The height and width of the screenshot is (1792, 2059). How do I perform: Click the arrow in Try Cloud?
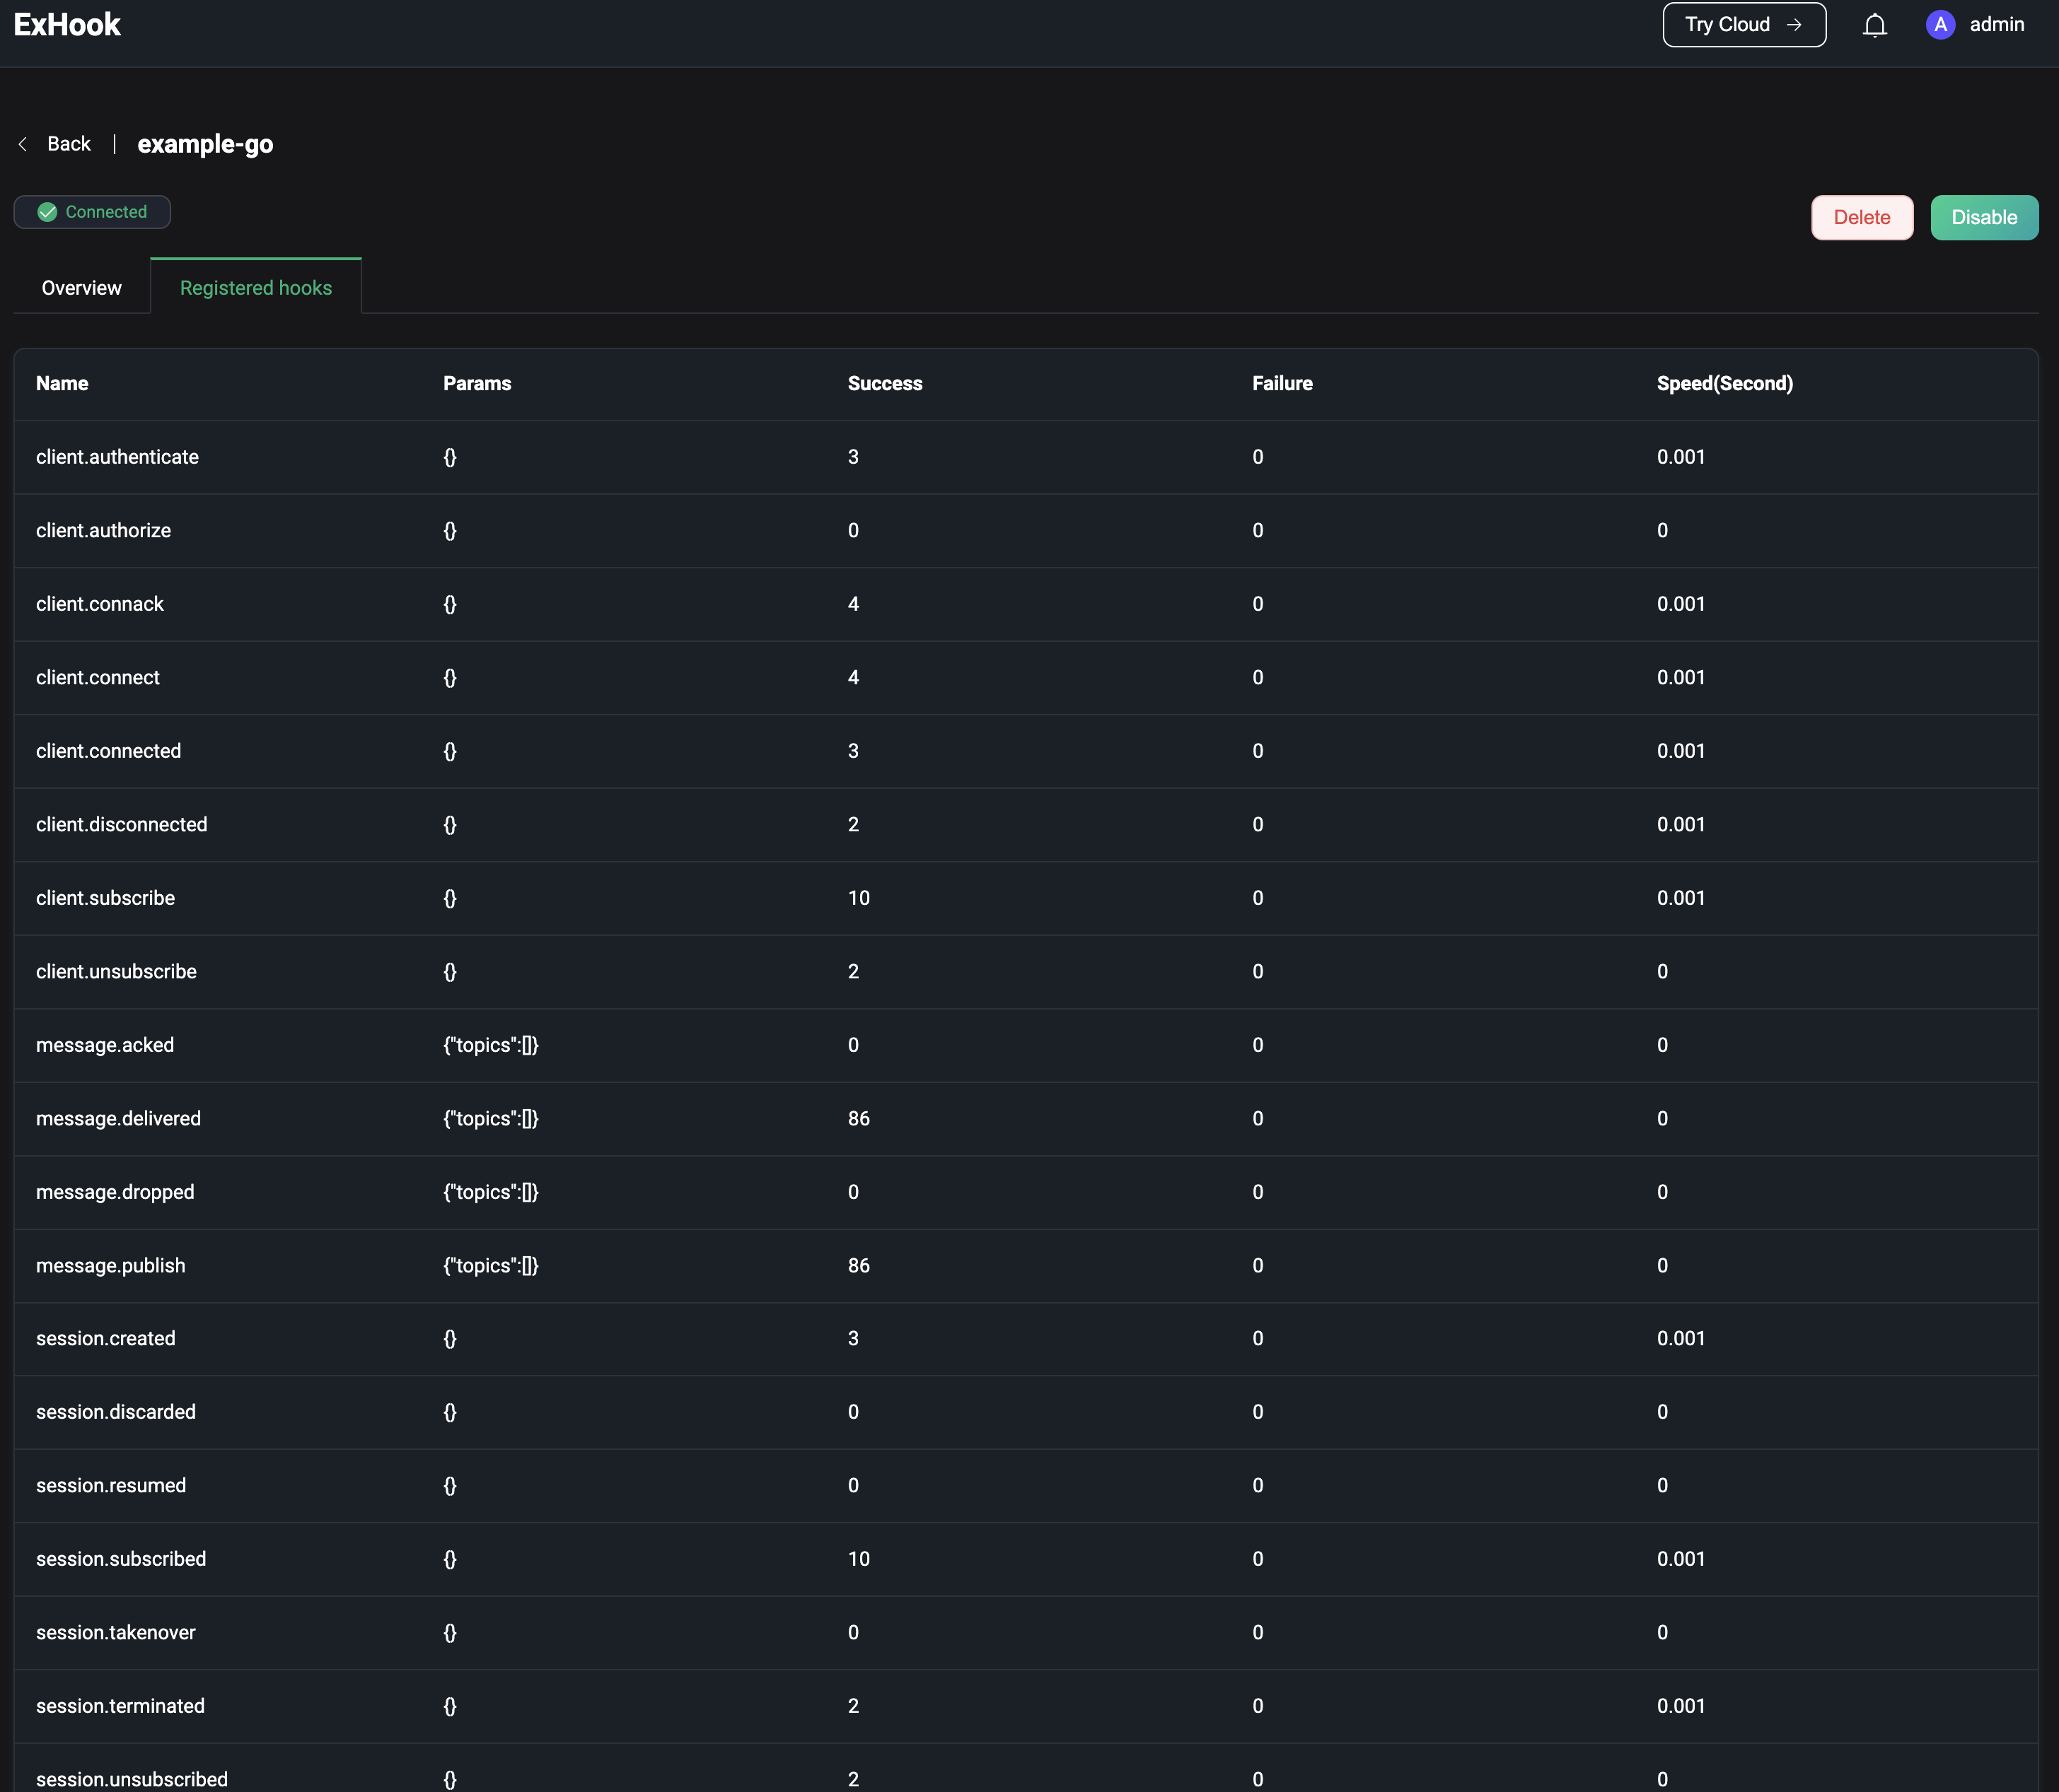coord(1794,25)
